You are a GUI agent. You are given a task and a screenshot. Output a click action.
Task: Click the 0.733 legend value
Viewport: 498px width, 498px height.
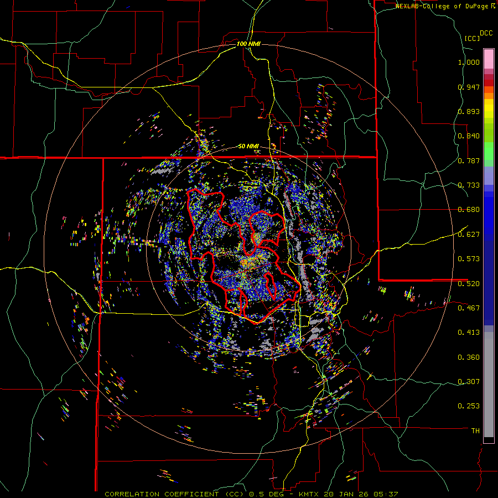pyautogui.click(x=469, y=185)
